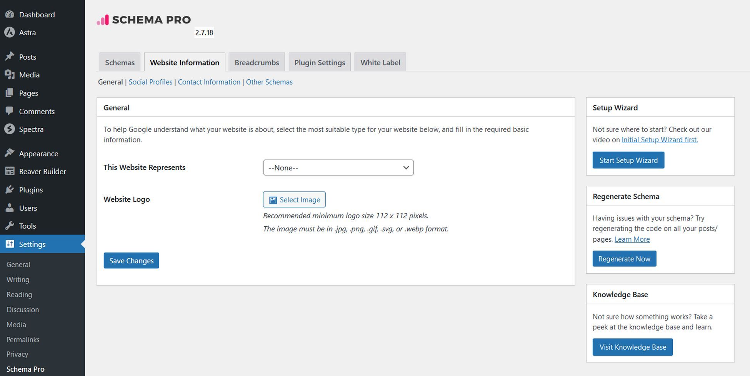The image size is (750, 376).
Task: Click the Settings sliders icon
Action: click(10, 244)
